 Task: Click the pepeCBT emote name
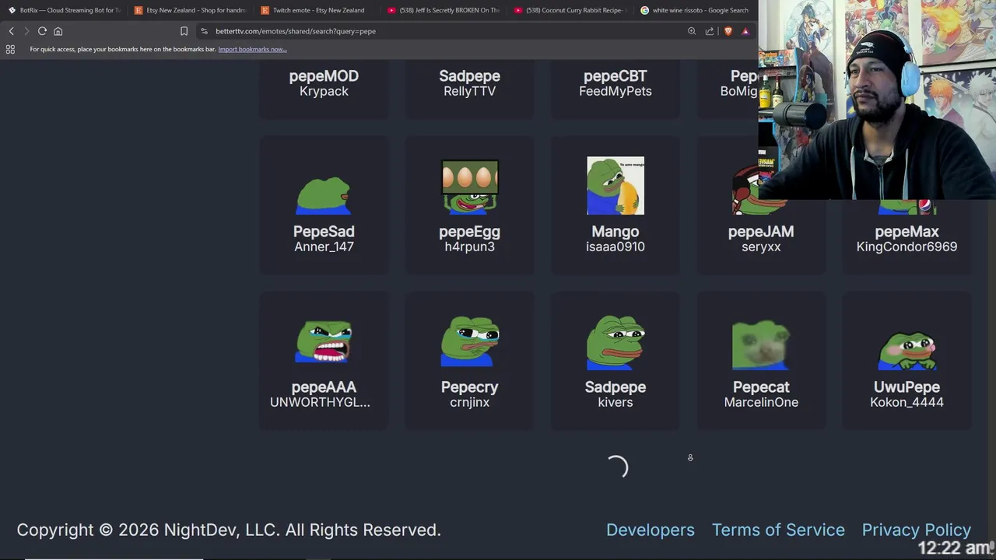615,75
